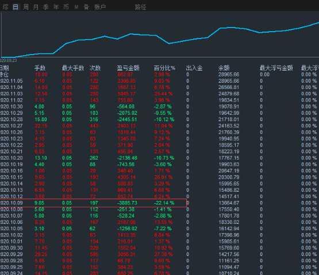Click the 余额 column header

224,68
